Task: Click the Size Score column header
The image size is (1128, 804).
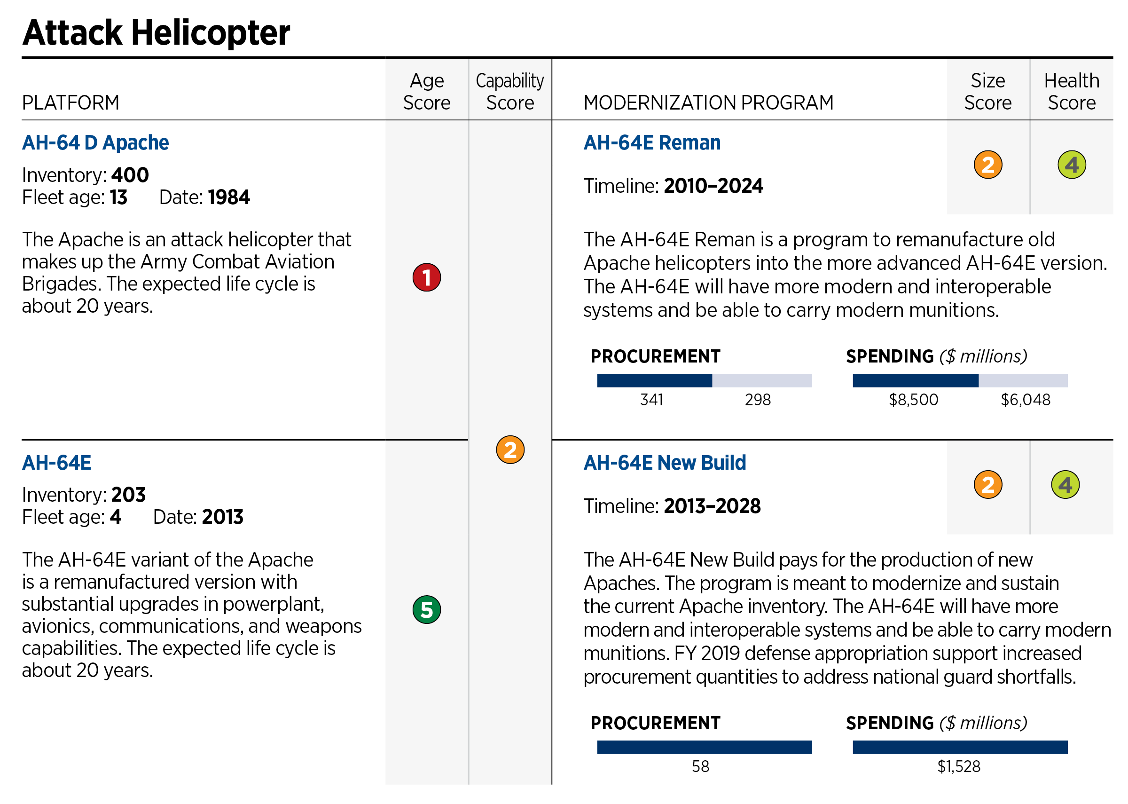Action: point(987,92)
